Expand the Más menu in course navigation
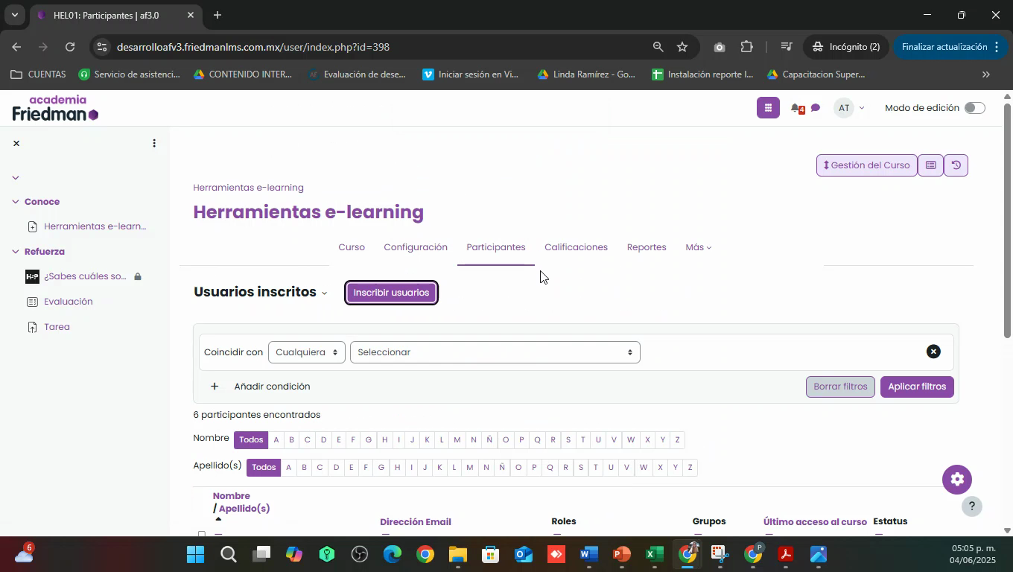The width and height of the screenshot is (1013, 572). [x=698, y=247]
